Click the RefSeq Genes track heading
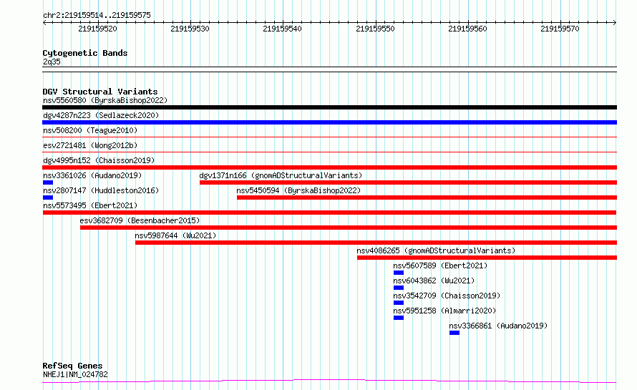Viewport: 637px width, 390px height. (72, 366)
